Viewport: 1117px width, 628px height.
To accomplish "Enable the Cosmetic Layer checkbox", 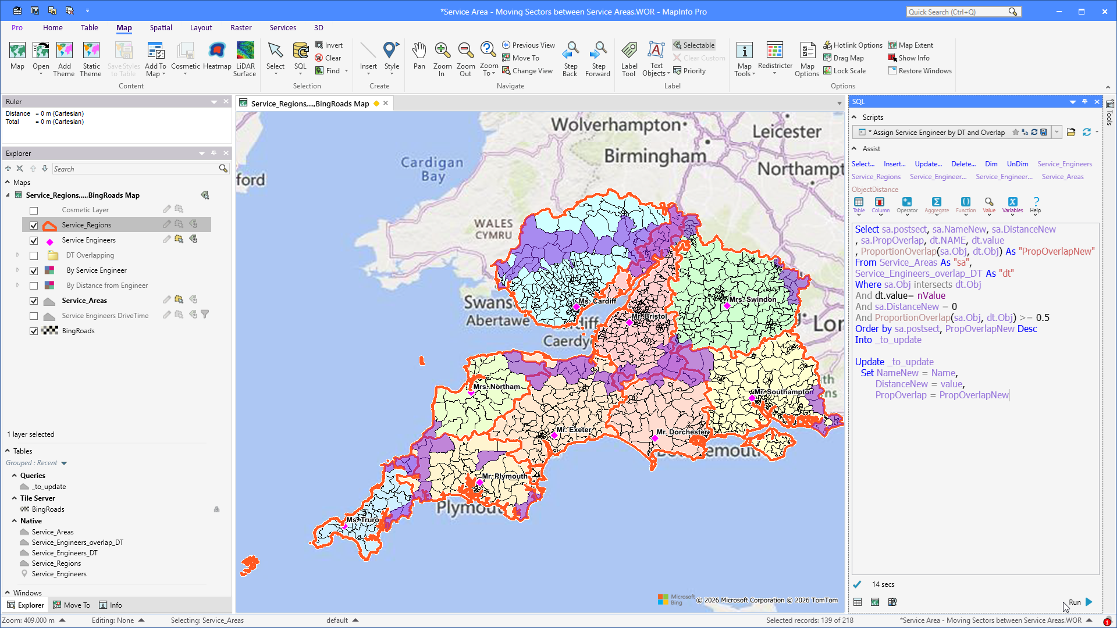I will pos(34,210).
